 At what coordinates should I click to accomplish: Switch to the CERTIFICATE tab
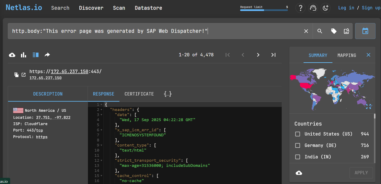click(139, 94)
